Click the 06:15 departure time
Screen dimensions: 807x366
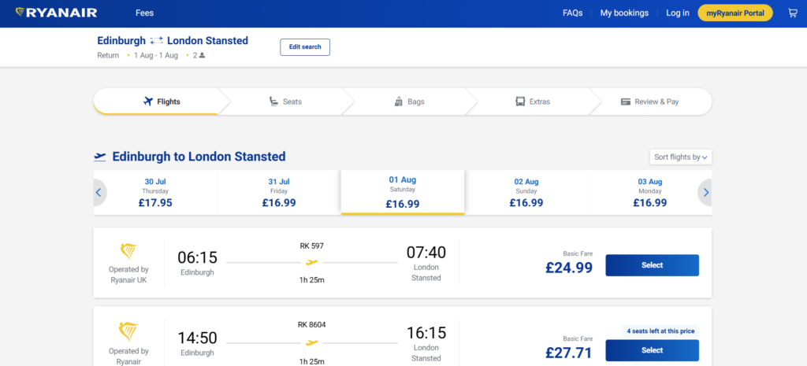(197, 257)
